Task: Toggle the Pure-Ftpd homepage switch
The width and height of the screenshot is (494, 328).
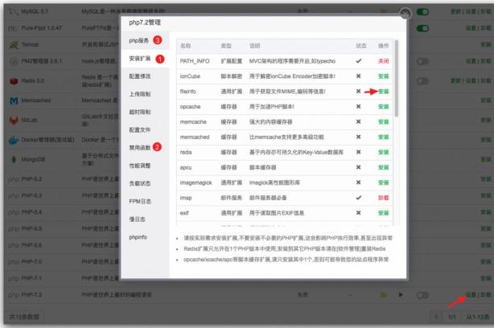Action: click(x=422, y=28)
